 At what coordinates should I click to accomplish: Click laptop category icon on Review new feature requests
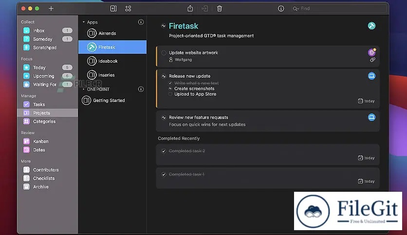[371, 117]
